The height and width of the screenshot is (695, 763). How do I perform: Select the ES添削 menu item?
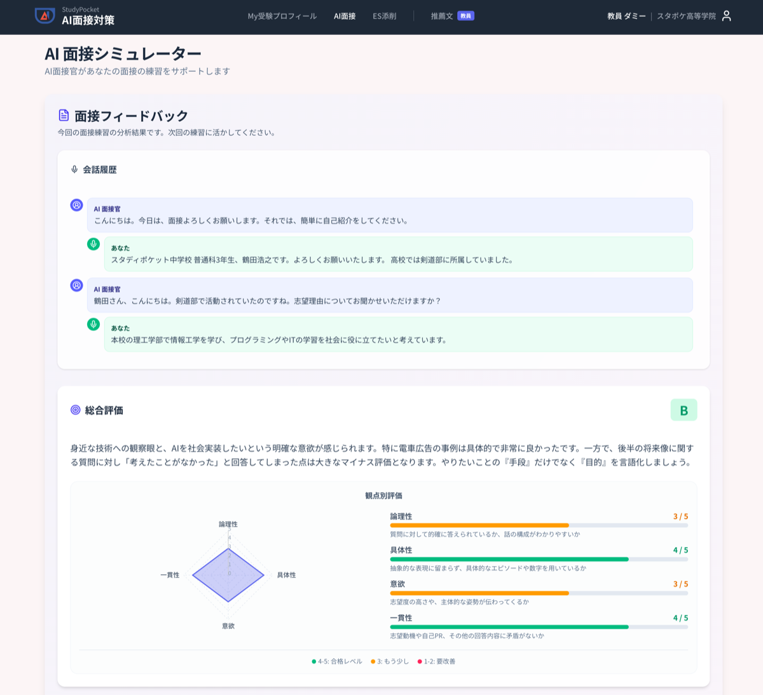(385, 17)
